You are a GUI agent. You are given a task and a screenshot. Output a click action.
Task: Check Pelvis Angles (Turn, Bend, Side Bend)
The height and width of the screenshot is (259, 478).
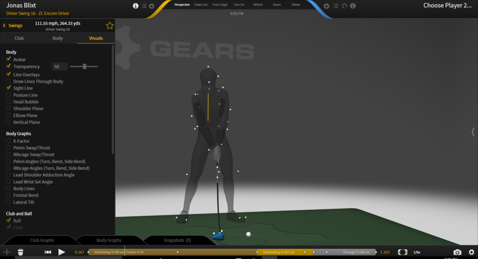point(8,161)
